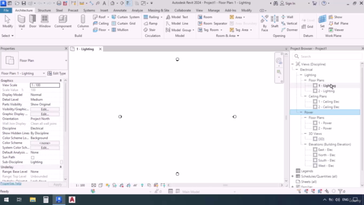The image size is (364, 205).
Task: Click the Edit Type button
Action: tap(57, 73)
